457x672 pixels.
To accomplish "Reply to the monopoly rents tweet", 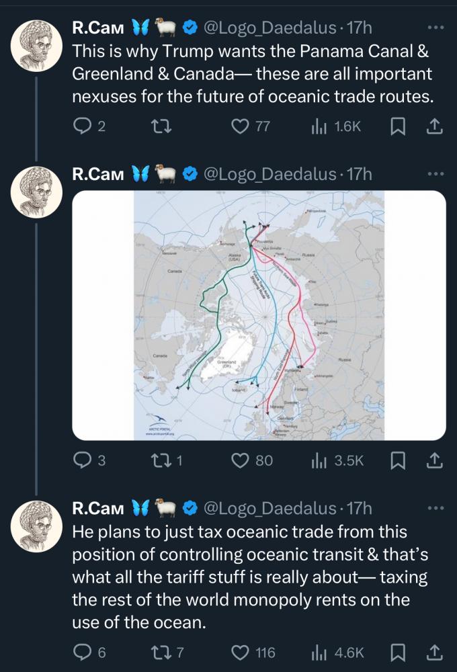I will [x=82, y=653].
